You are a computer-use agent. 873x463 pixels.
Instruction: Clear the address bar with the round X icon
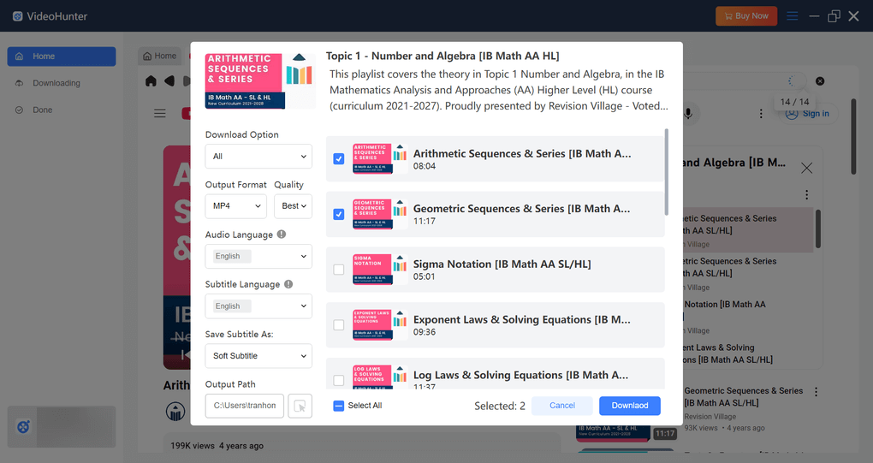[x=820, y=81]
